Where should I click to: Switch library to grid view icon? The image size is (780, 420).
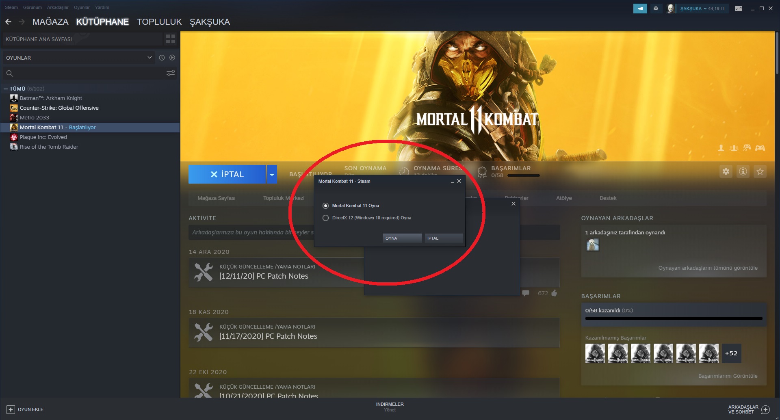(x=171, y=39)
